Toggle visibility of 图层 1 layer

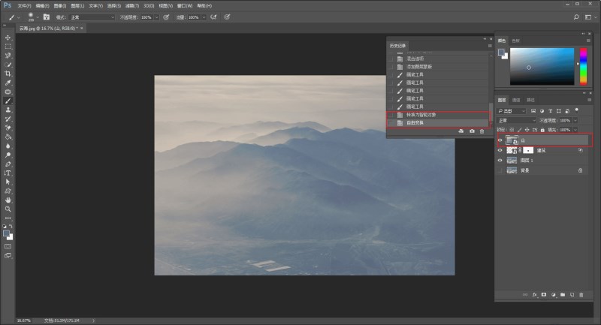(x=501, y=161)
